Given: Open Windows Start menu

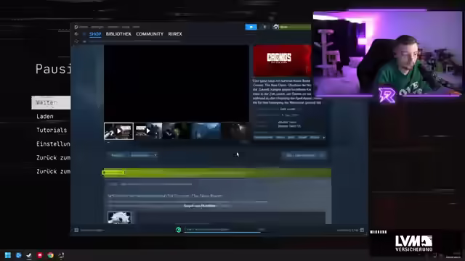Looking at the screenshot, I should [x=8, y=255].
